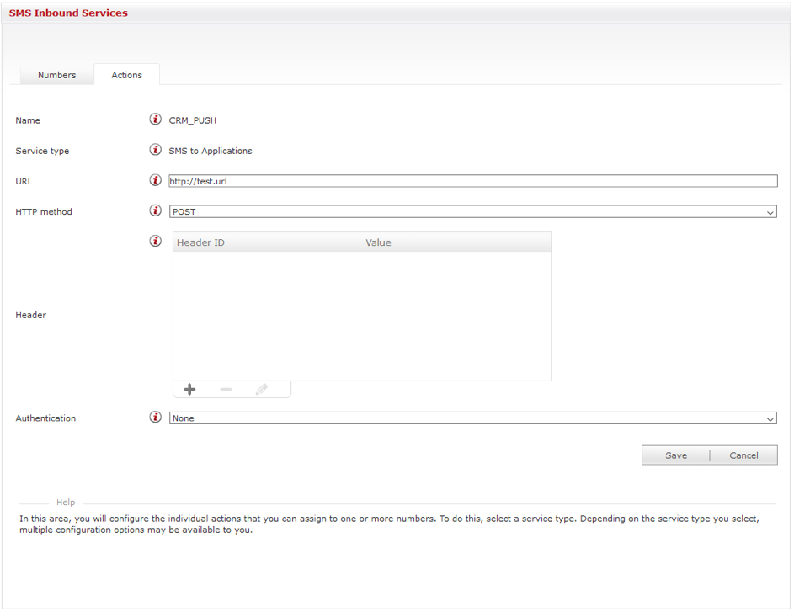Click the CRM_PUSH name text

tap(193, 120)
